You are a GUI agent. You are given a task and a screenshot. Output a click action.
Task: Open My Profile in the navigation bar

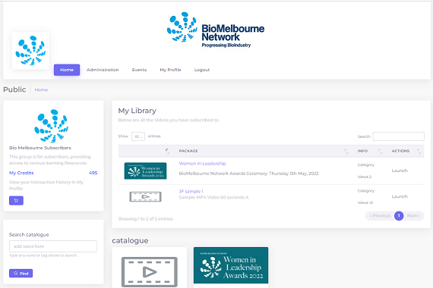170,70
